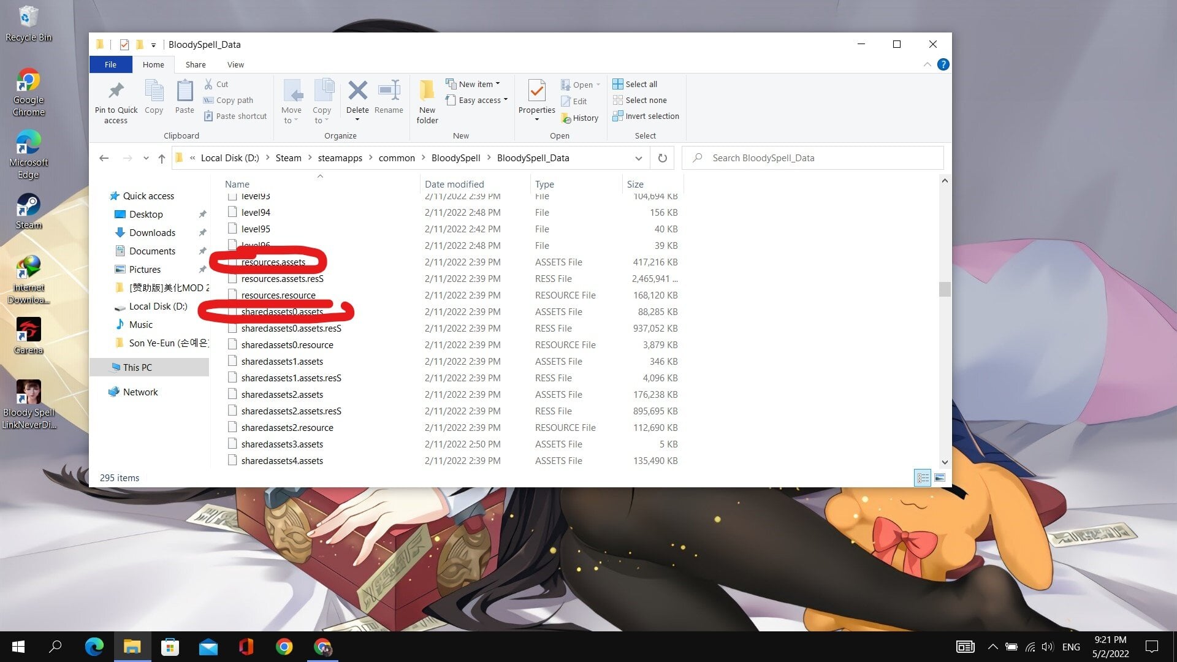Go up one folder level
The width and height of the screenshot is (1177, 662).
pyautogui.click(x=162, y=158)
